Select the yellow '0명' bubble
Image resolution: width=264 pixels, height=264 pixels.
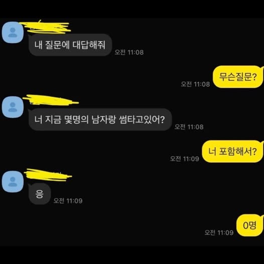tap(250, 225)
